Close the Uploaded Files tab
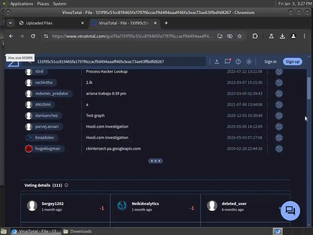The height and width of the screenshot is (235, 313). 83,23
